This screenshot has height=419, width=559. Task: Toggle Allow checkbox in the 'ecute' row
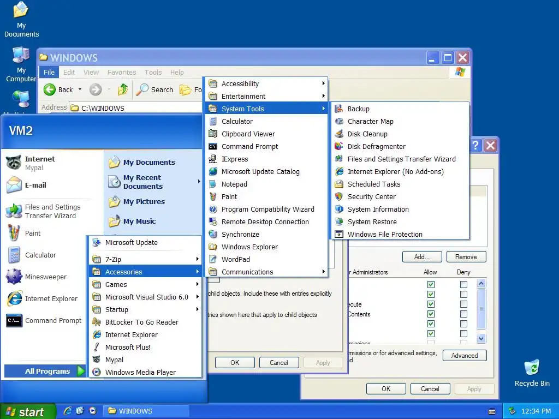(431, 304)
